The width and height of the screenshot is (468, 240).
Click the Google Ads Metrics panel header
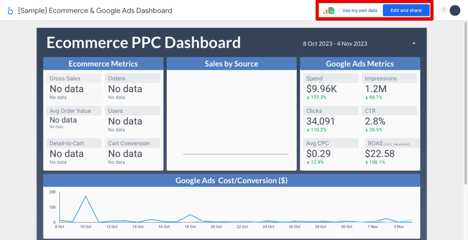(x=360, y=64)
